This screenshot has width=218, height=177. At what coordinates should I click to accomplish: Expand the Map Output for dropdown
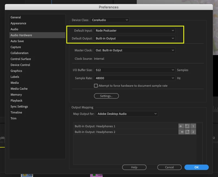(x=127, y=114)
